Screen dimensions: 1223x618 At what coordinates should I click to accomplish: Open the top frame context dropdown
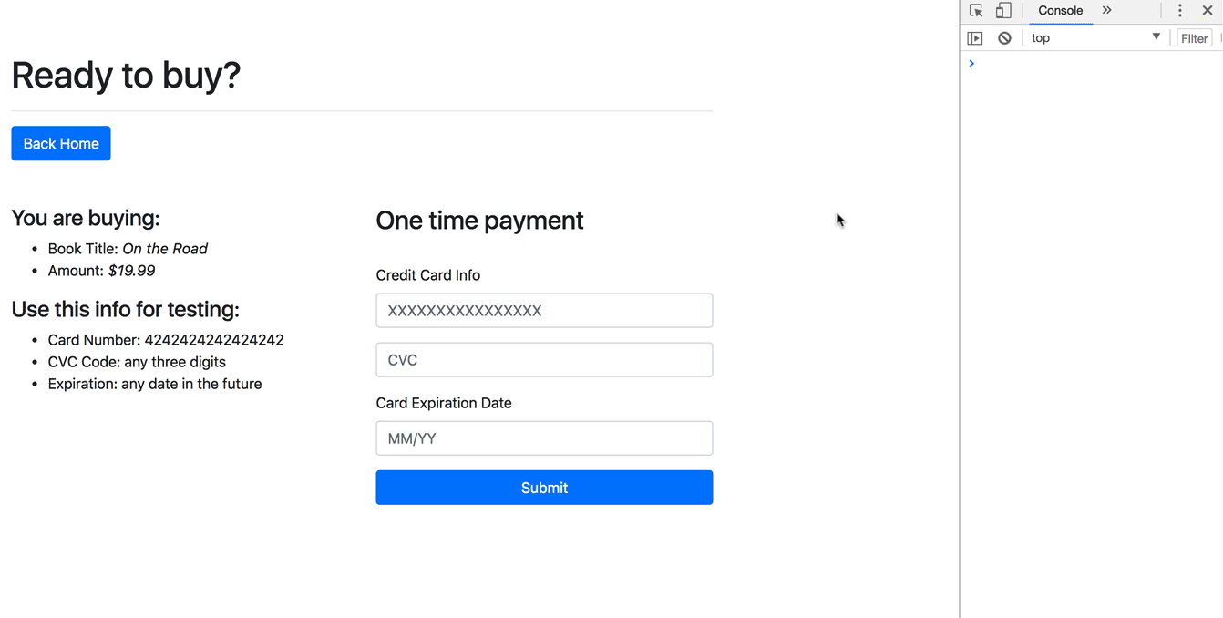1094,37
